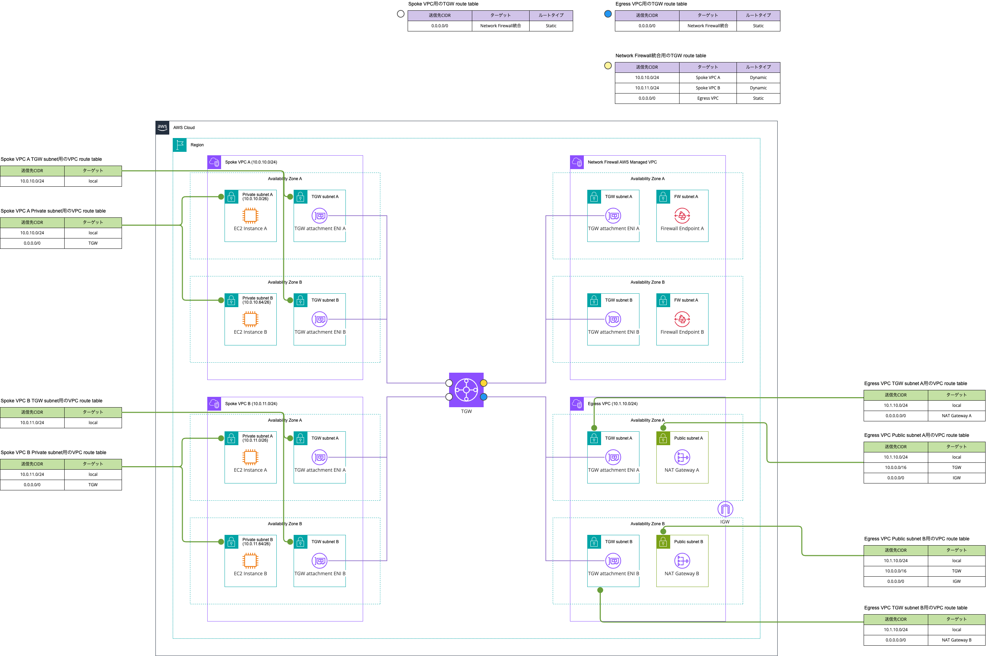
Task: Select 'Egress VPC TGW subnet B用のVPC route table' title
Action: [915, 608]
